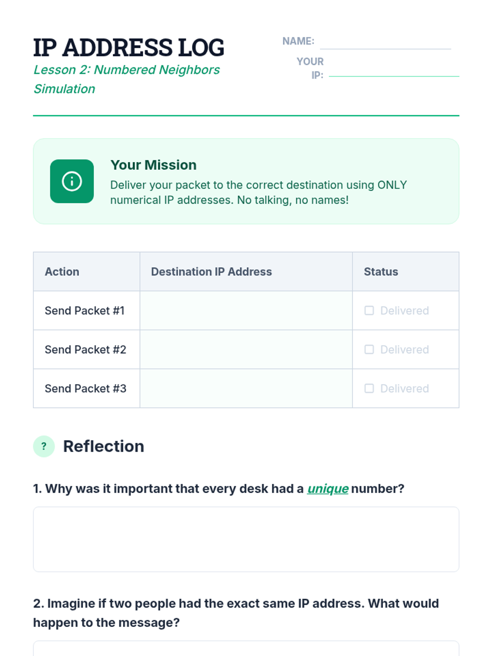
Task: Click the Status column header
Action: 381,271
